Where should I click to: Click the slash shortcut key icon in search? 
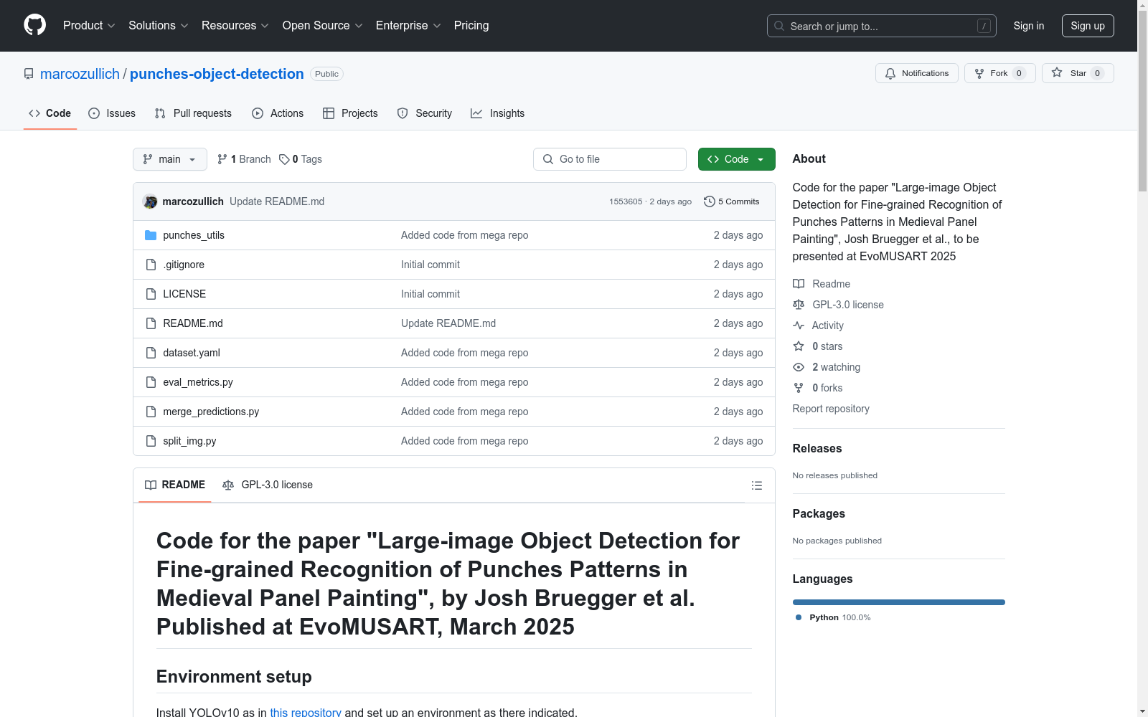pyautogui.click(x=984, y=26)
